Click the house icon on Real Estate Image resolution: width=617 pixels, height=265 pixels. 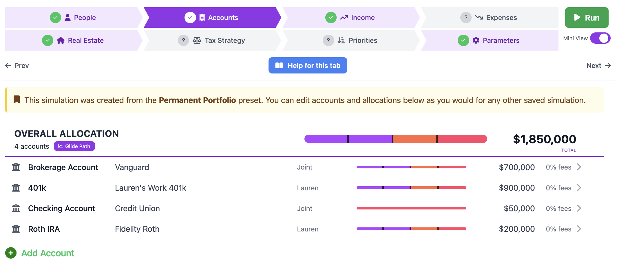pyautogui.click(x=61, y=40)
